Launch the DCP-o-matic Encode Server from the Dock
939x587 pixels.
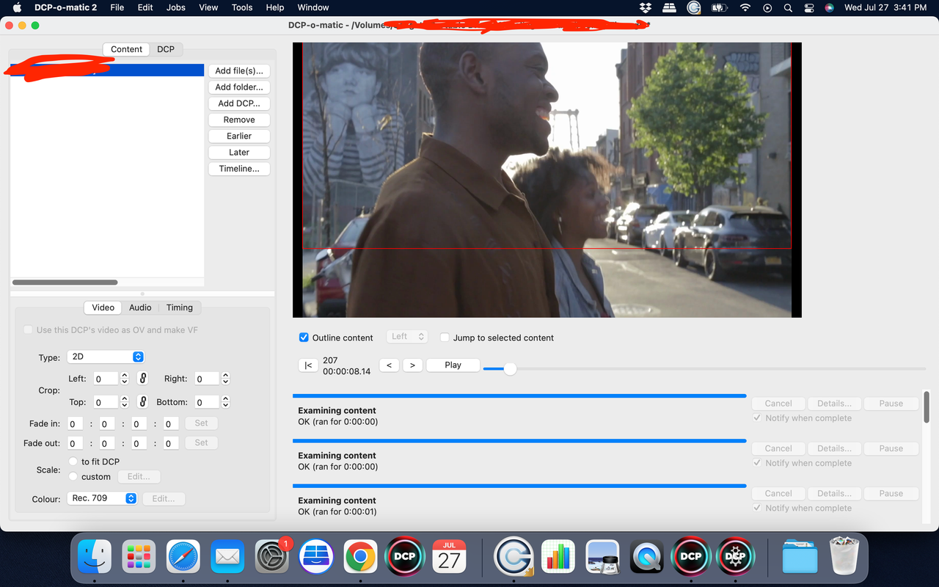coord(735,556)
